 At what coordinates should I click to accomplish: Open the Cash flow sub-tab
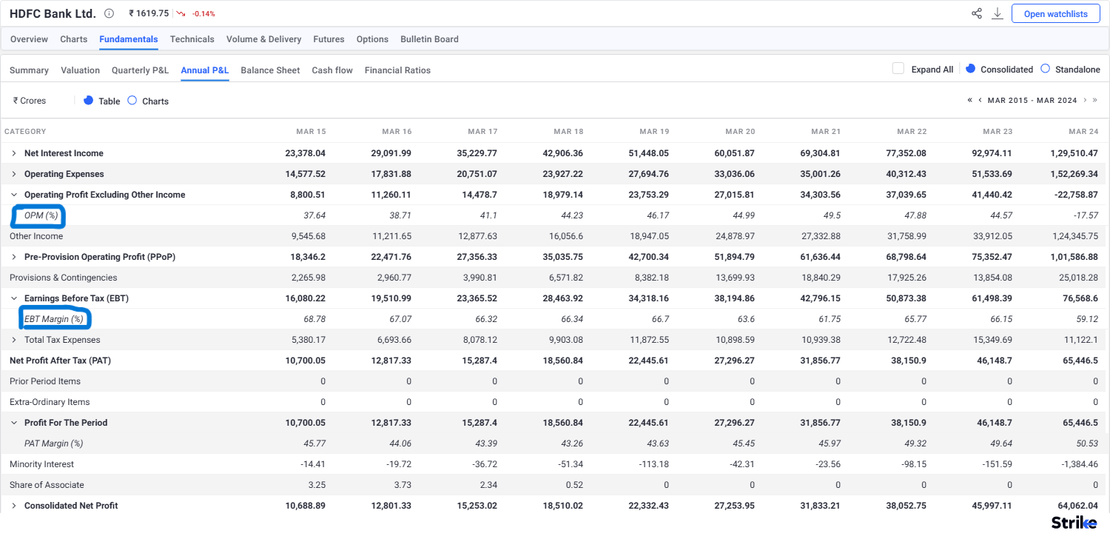click(332, 70)
